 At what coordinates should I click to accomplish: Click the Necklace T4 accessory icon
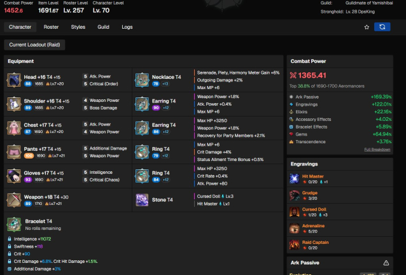pyautogui.click(x=142, y=79)
